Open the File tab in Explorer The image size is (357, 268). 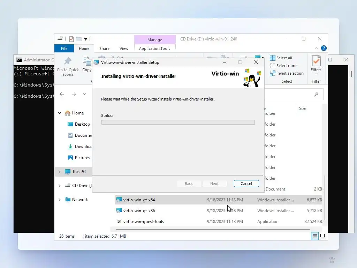click(x=64, y=49)
